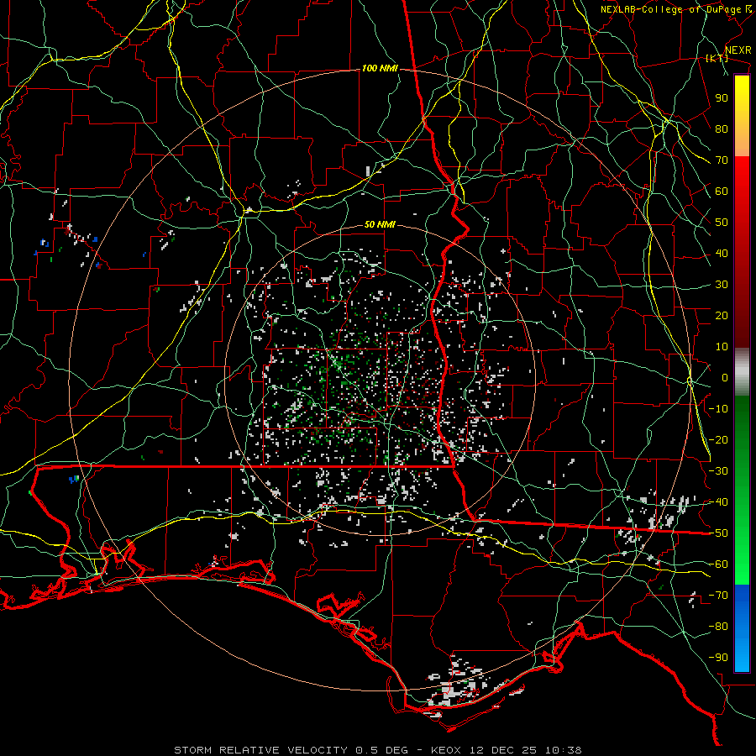756x756 pixels.
Task: Click the 0.5 DEG elevation text
Action: tap(381, 750)
